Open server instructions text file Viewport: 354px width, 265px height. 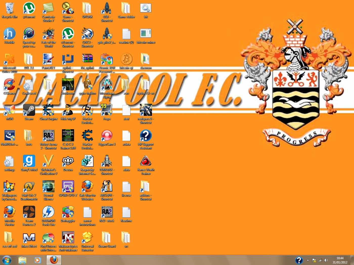pos(87,216)
